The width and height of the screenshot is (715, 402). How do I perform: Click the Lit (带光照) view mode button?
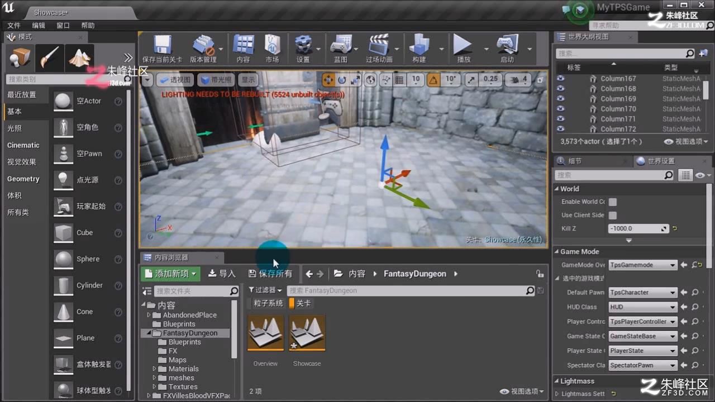click(x=216, y=80)
